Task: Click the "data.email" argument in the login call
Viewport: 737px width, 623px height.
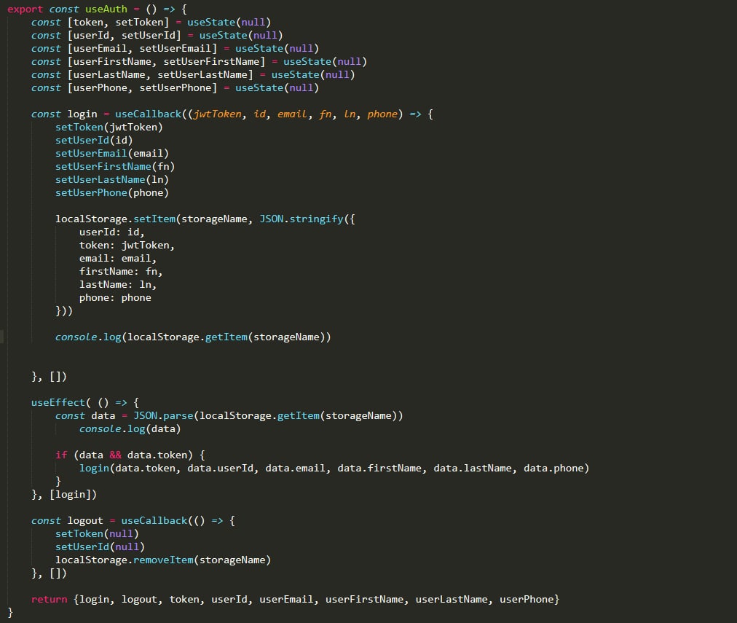Action: pos(295,469)
